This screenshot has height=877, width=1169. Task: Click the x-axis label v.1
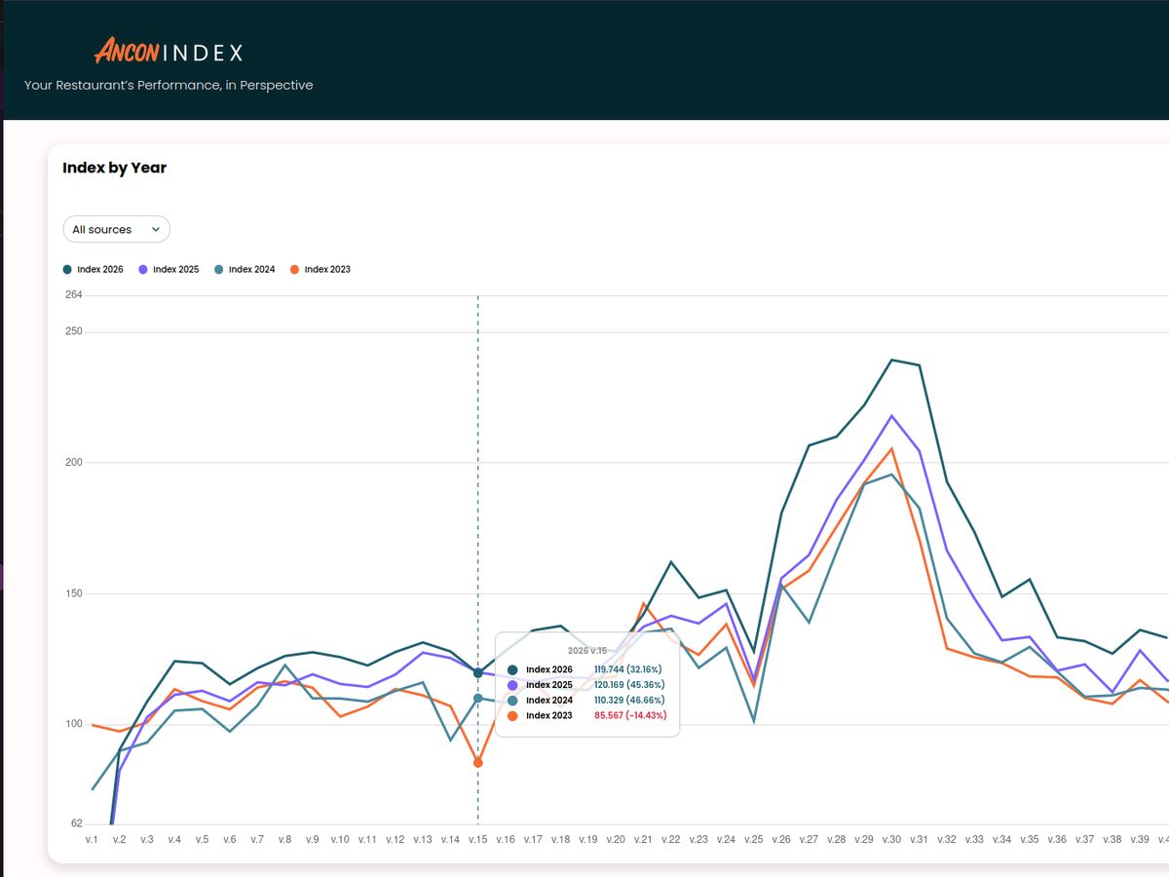point(92,839)
